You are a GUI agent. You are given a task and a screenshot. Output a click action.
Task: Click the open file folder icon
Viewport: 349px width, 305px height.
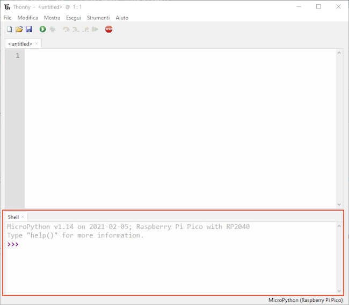19,29
